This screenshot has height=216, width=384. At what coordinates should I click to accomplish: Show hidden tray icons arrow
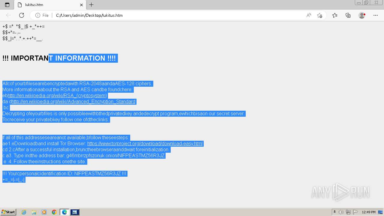click(335, 212)
